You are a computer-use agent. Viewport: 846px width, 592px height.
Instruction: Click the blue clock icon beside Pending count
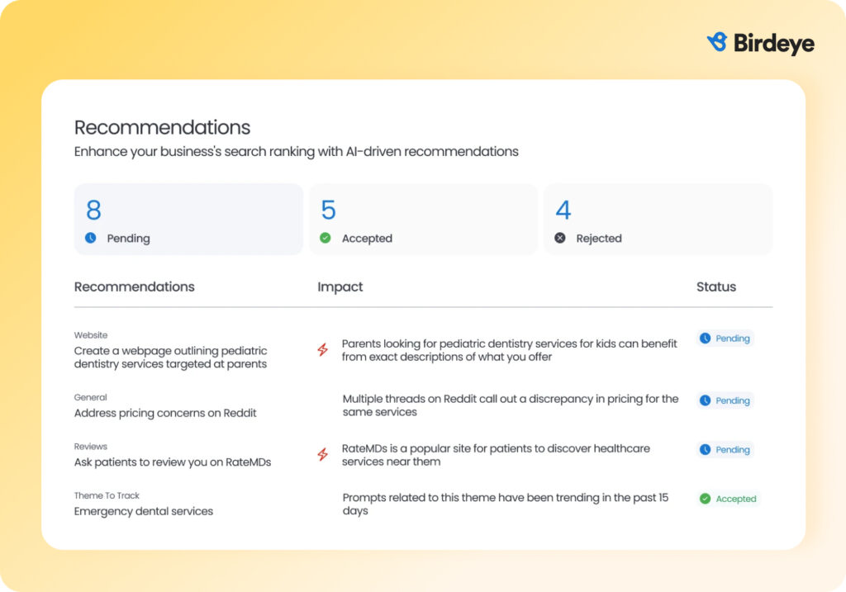click(91, 239)
